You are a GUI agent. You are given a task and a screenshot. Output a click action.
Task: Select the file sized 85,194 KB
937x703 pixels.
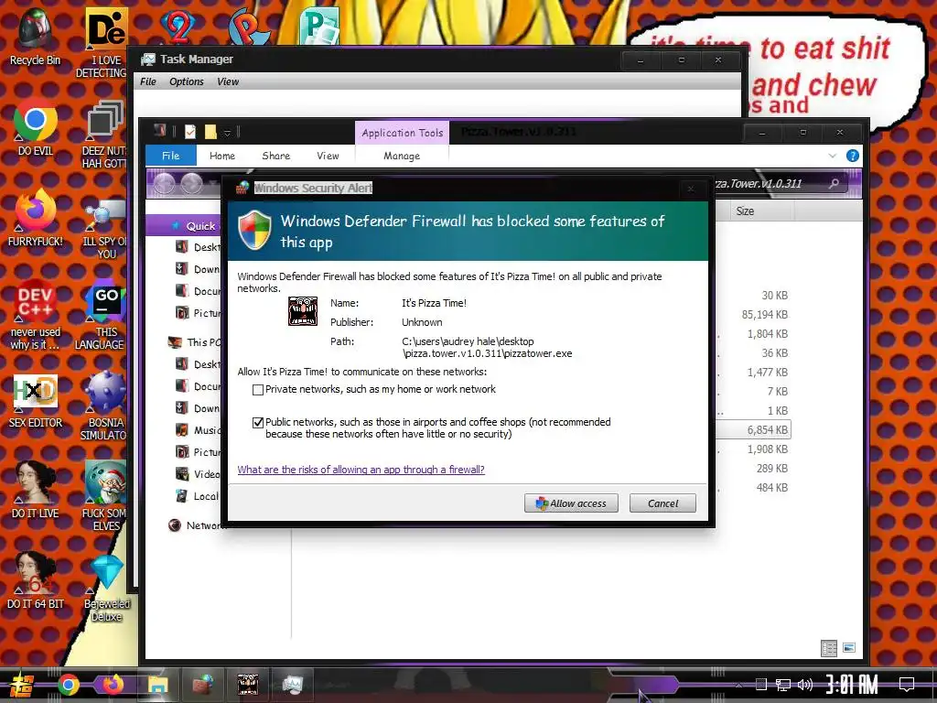tap(764, 315)
